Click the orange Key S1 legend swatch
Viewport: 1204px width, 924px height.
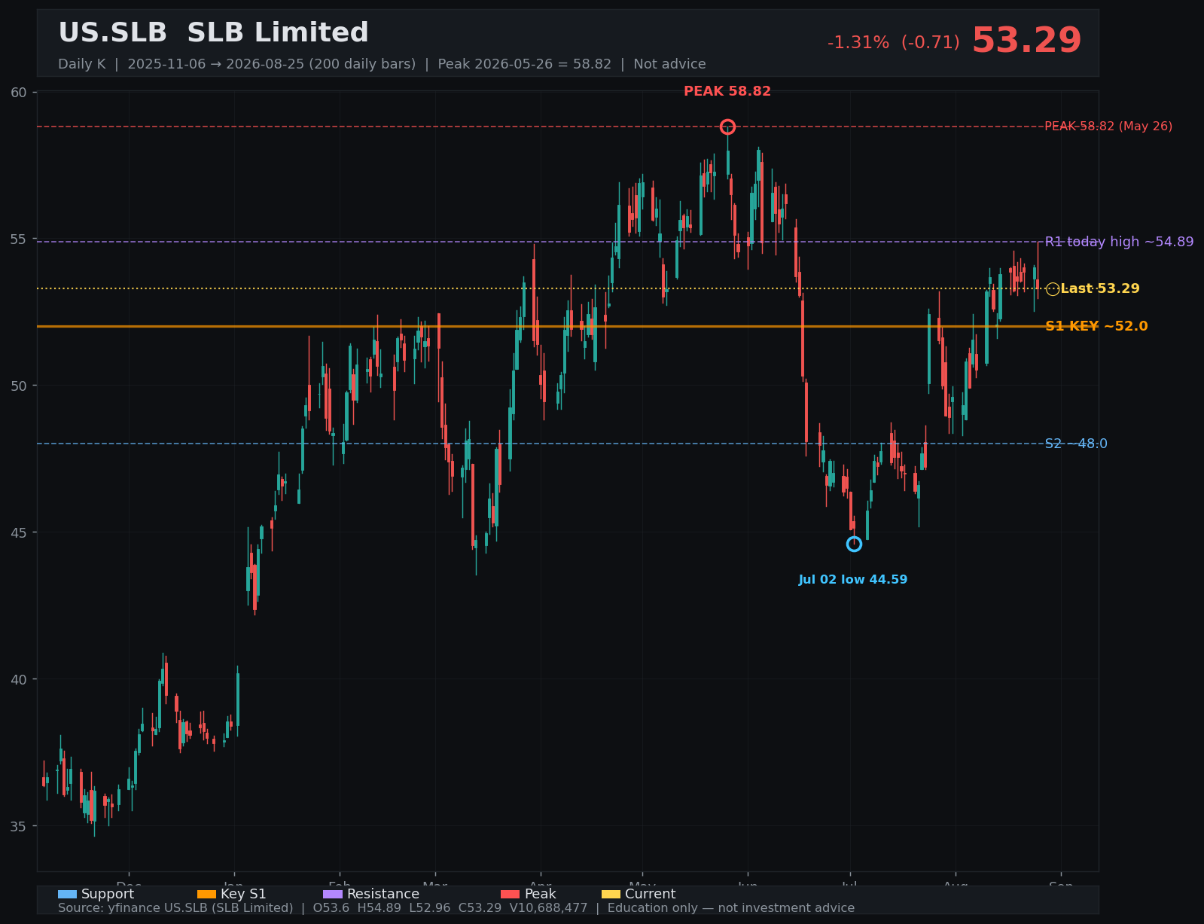click(206, 895)
